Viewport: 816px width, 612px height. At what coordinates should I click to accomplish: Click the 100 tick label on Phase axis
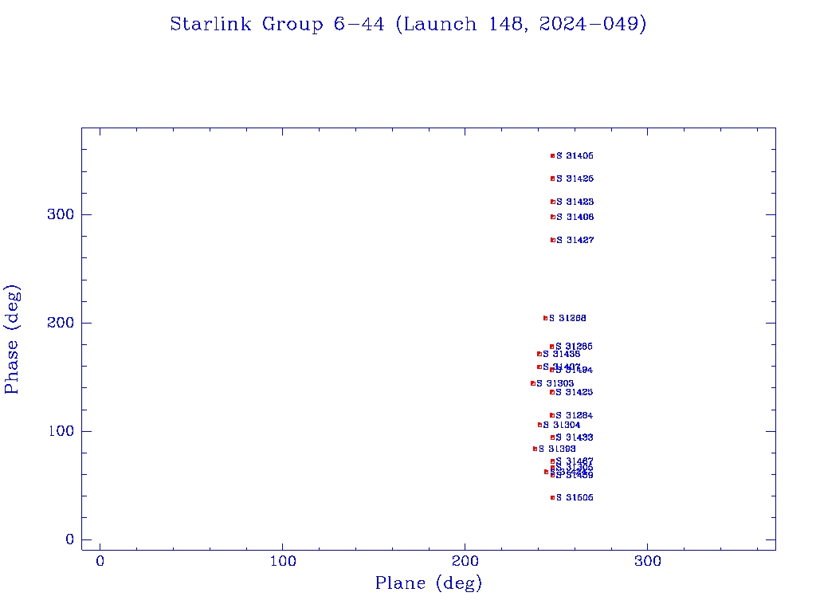click(x=61, y=431)
